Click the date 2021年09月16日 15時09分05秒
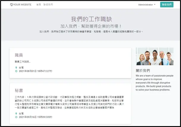This screenshot has width=181, height=127. 36,117
